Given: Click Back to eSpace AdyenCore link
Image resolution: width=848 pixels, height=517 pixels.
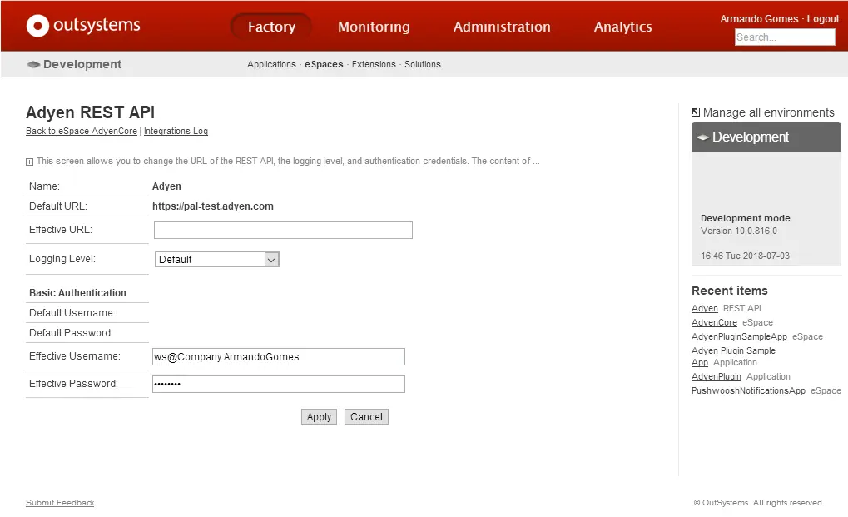Looking at the screenshot, I should [x=82, y=131].
